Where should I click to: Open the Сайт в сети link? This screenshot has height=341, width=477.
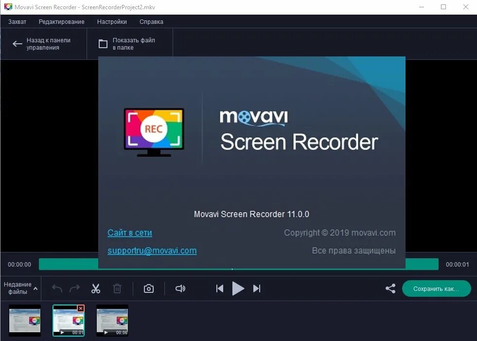pyautogui.click(x=130, y=233)
